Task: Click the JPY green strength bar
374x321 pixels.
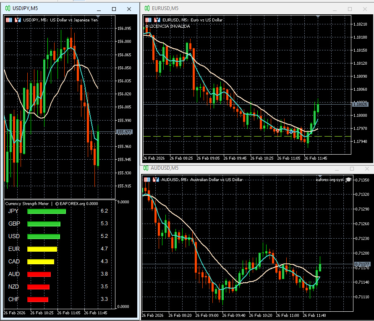Action: (47, 211)
